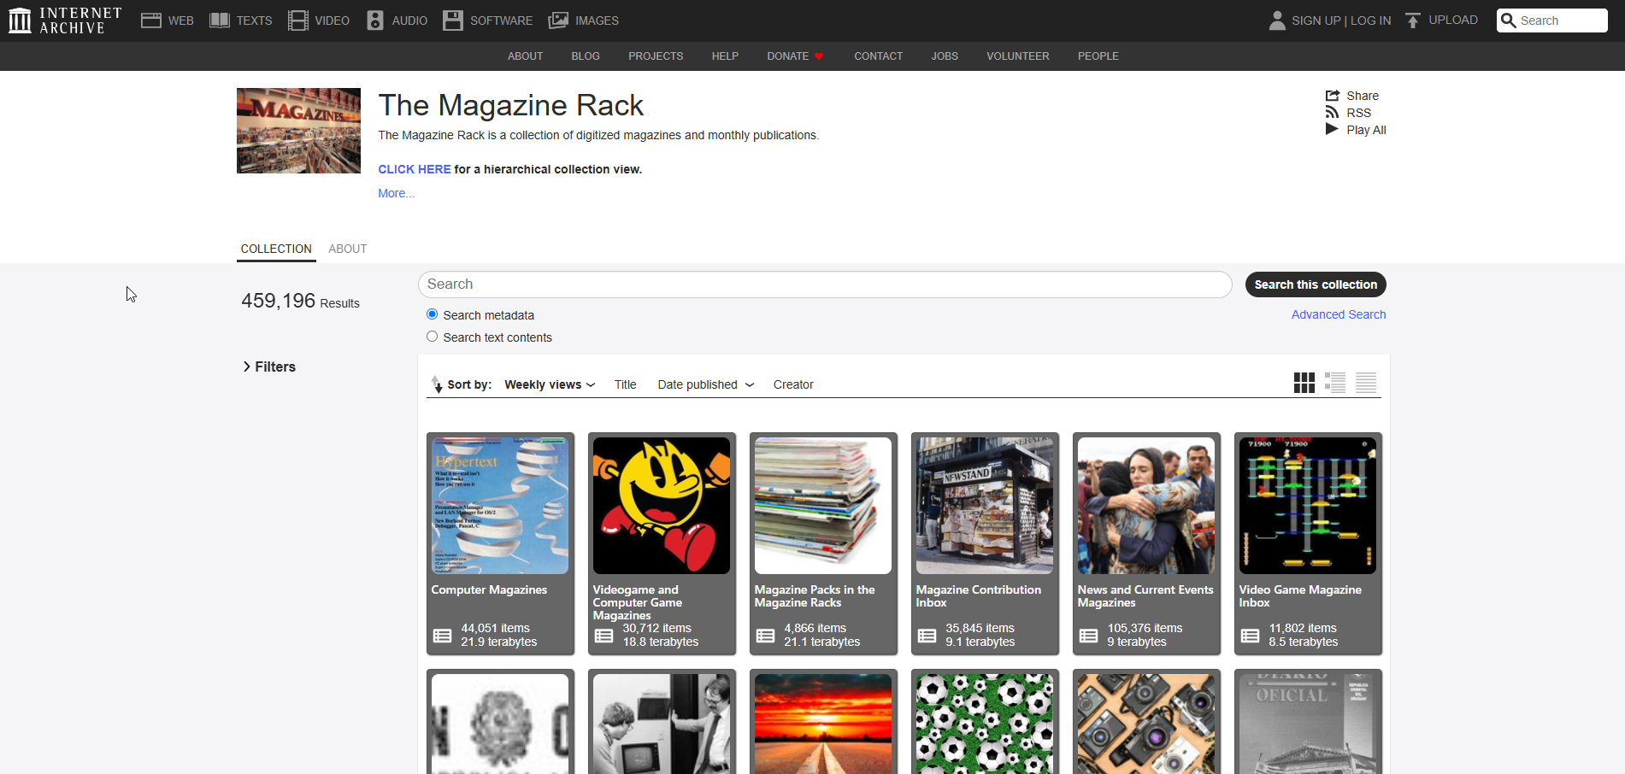Viewport: 1625px width, 774px height.
Task: Open the News and Current Events thumbnail
Action: [x=1146, y=506]
